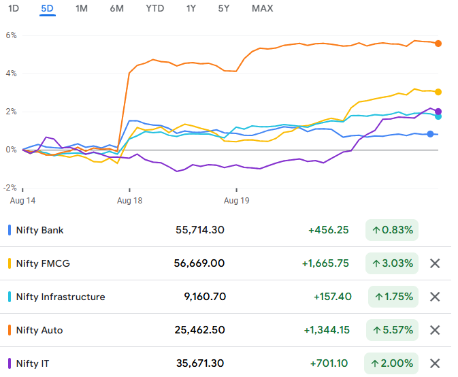Click the +456.25 change value
The image size is (458, 377).
(x=329, y=230)
